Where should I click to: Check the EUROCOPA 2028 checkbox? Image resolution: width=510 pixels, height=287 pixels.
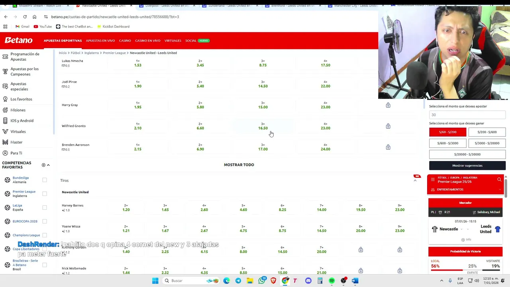(x=45, y=221)
